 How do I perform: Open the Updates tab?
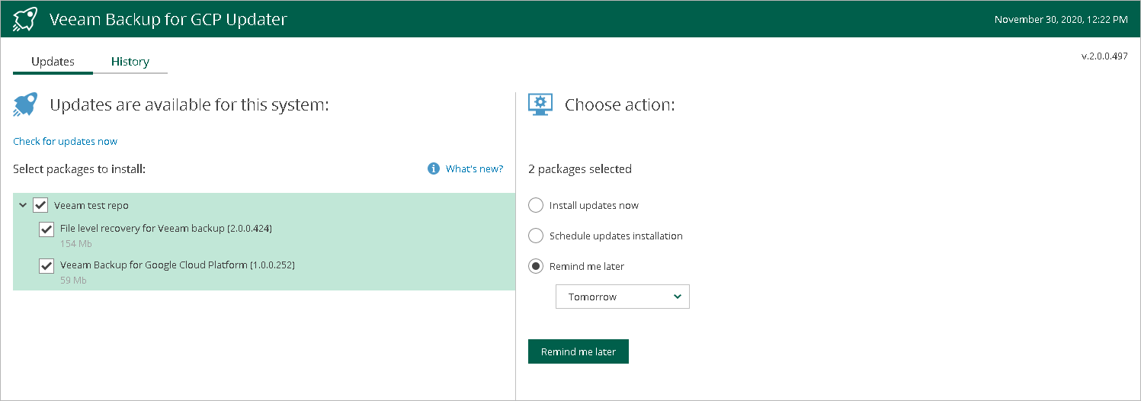(53, 62)
